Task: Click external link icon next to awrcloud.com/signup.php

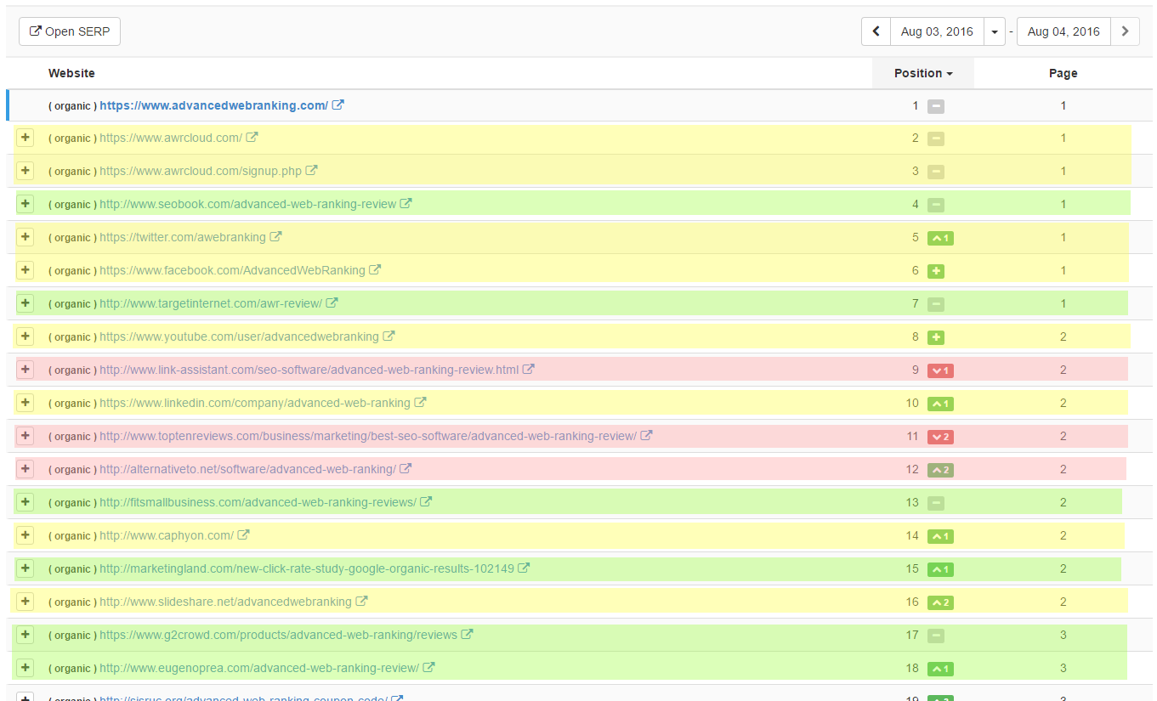Action: coord(312,171)
